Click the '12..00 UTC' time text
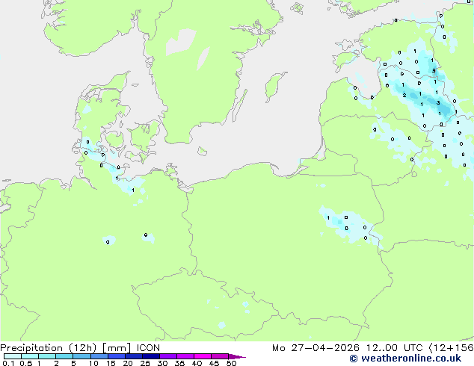Image resolution: width=474 pixels, height=366 pixels. tap(394, 348)
